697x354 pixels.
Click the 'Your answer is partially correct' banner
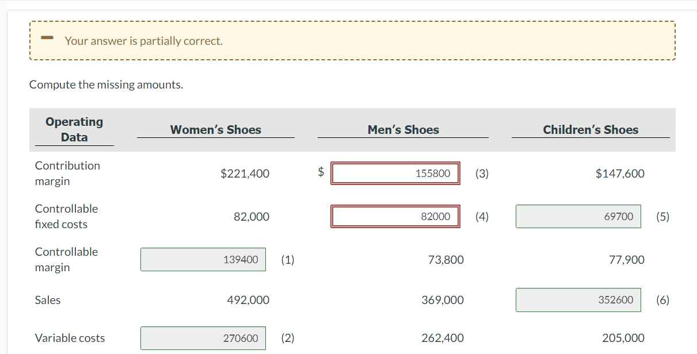tap(351, 40)
